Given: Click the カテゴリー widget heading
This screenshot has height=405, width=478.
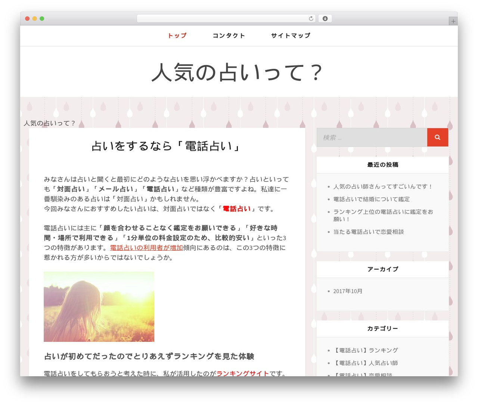Looking at the screenshot, I should coord(383,328).
